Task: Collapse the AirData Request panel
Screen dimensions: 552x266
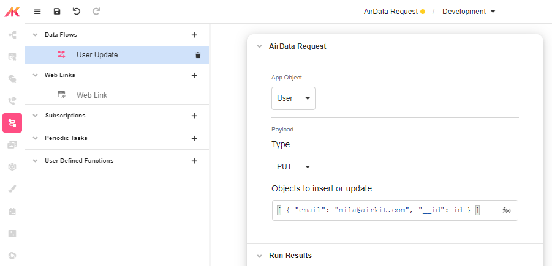Action: (259, 46)
